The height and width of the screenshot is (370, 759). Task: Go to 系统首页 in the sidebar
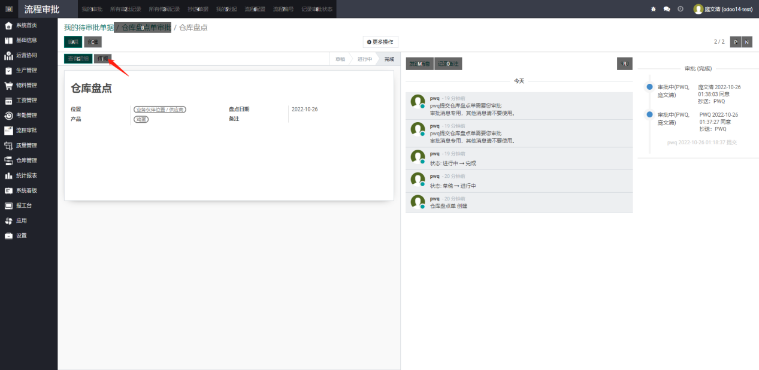pyautogui.click(x=26, y=25)
